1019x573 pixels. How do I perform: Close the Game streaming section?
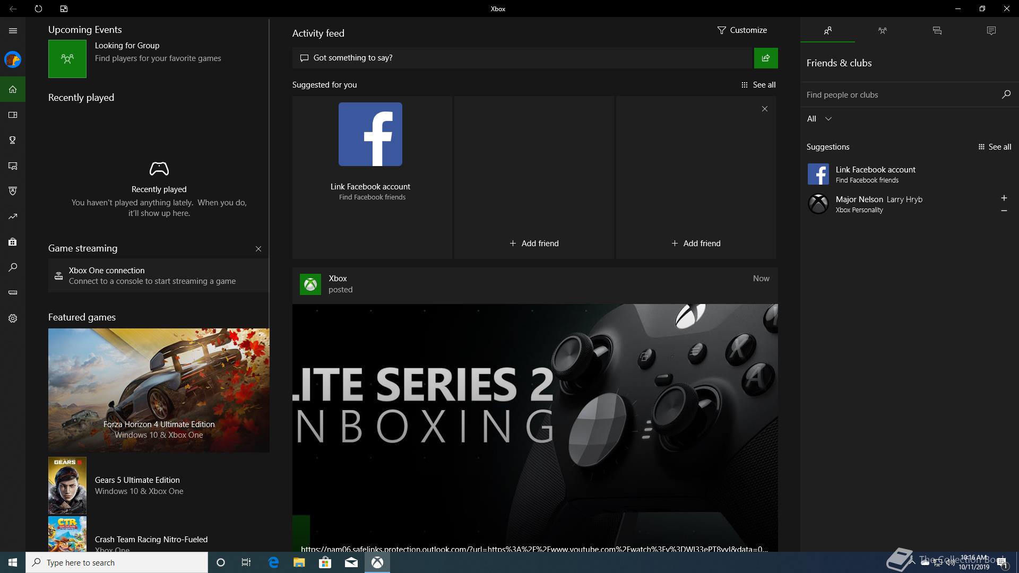coord(258,249)
